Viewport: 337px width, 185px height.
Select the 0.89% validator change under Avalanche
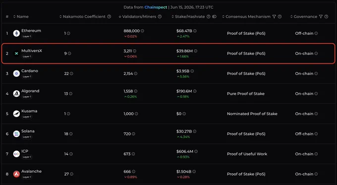(131, 177)
